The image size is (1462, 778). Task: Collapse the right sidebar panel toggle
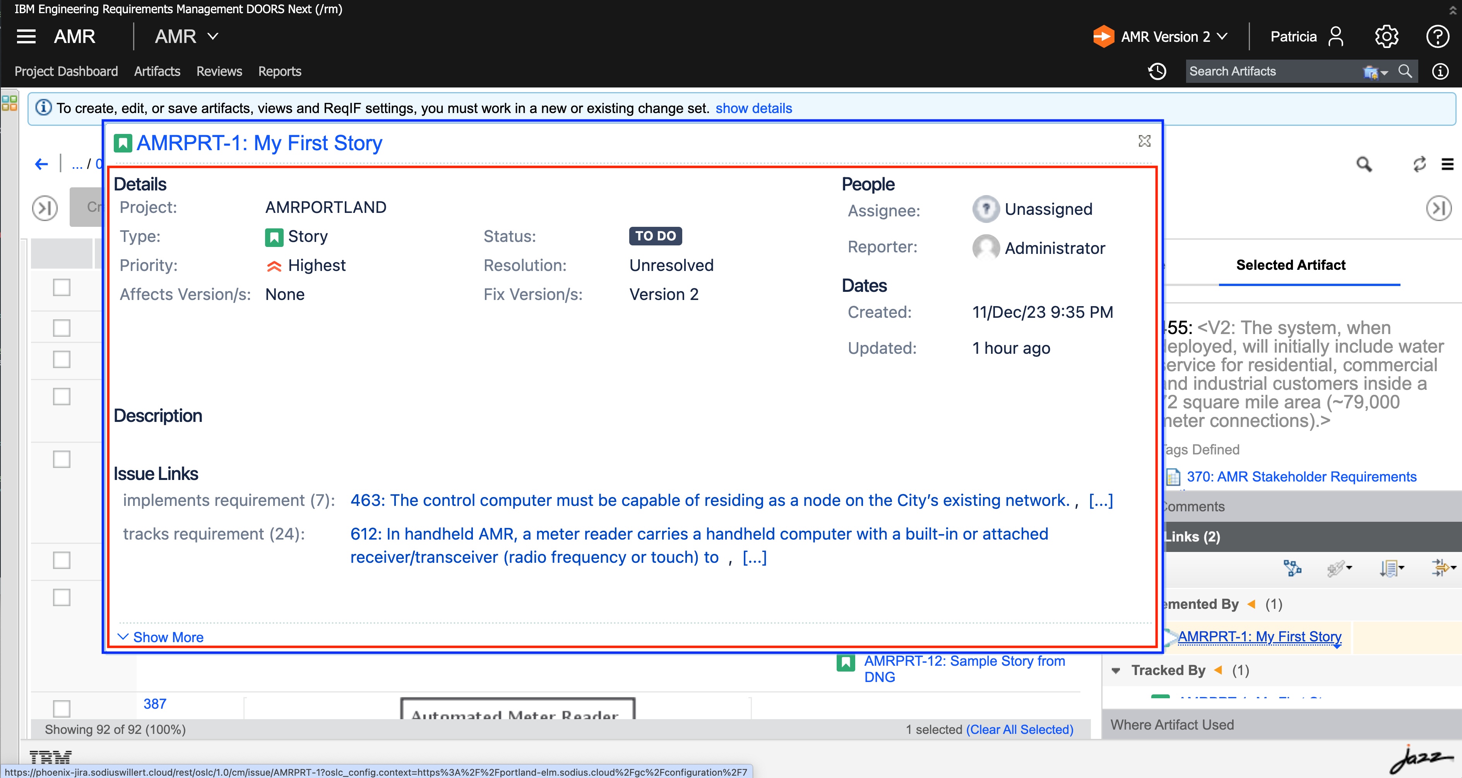(x=1439, y=208)
